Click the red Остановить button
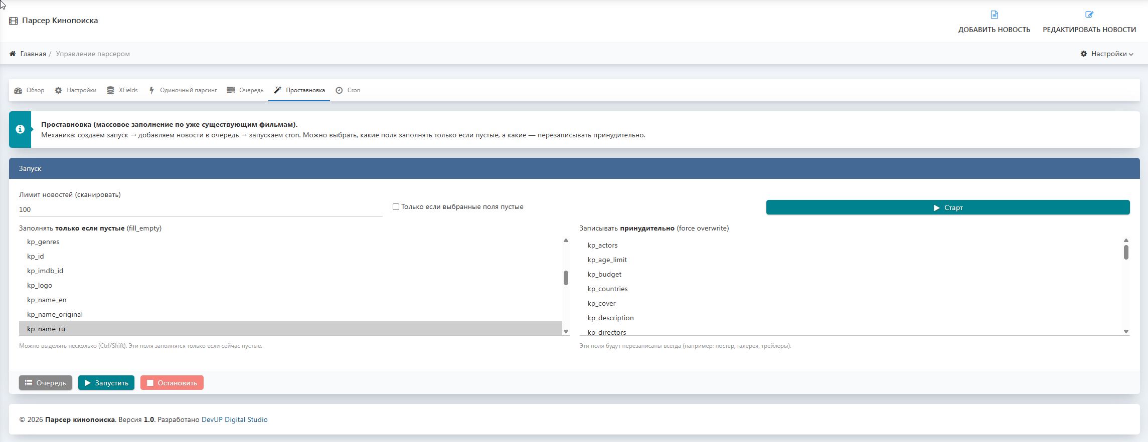 point(172,383)
